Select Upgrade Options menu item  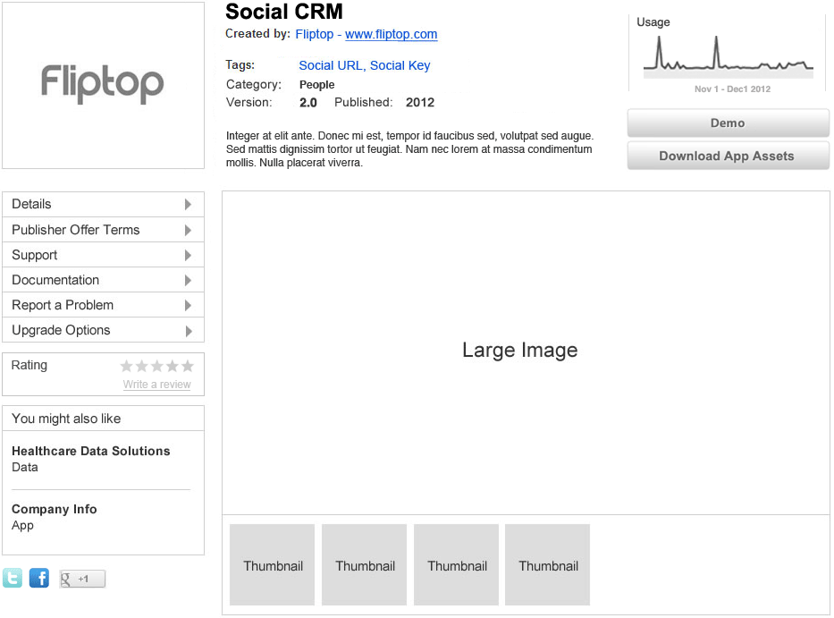(x=103, y=330)
